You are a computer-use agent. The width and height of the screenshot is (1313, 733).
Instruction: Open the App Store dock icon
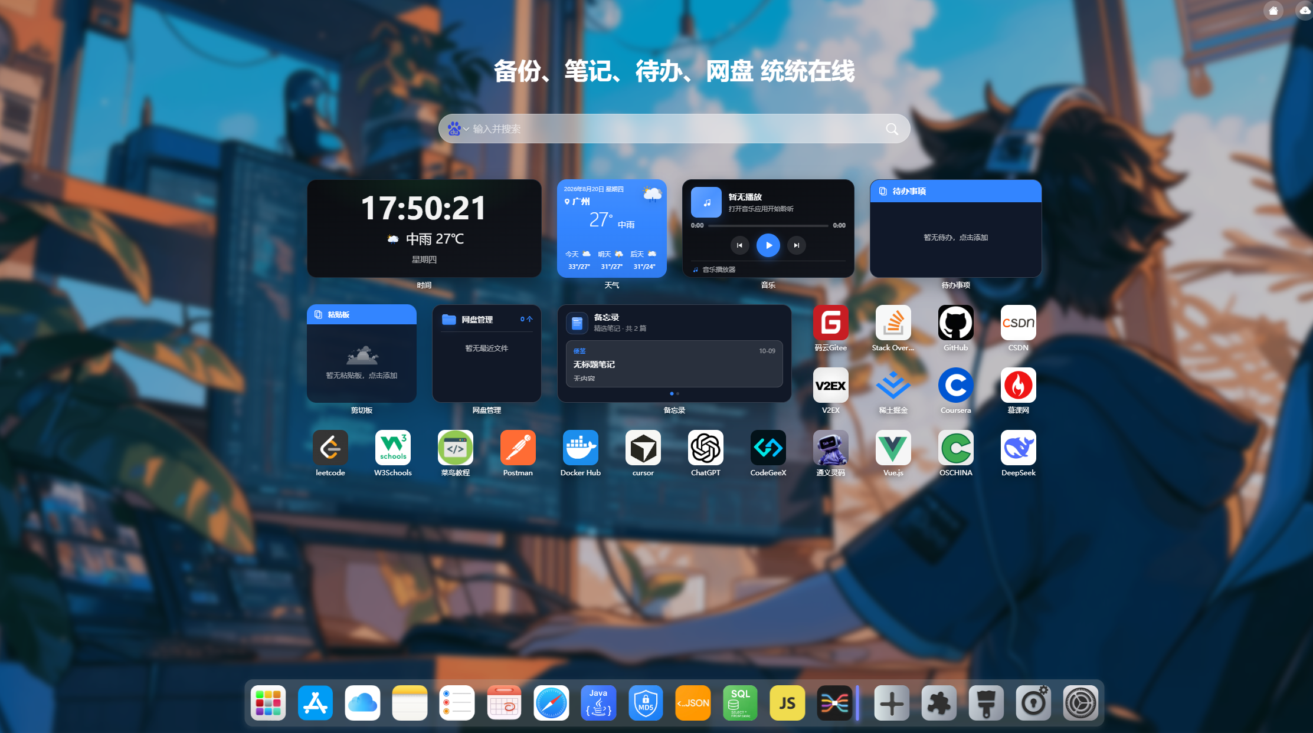pos(315,703)
